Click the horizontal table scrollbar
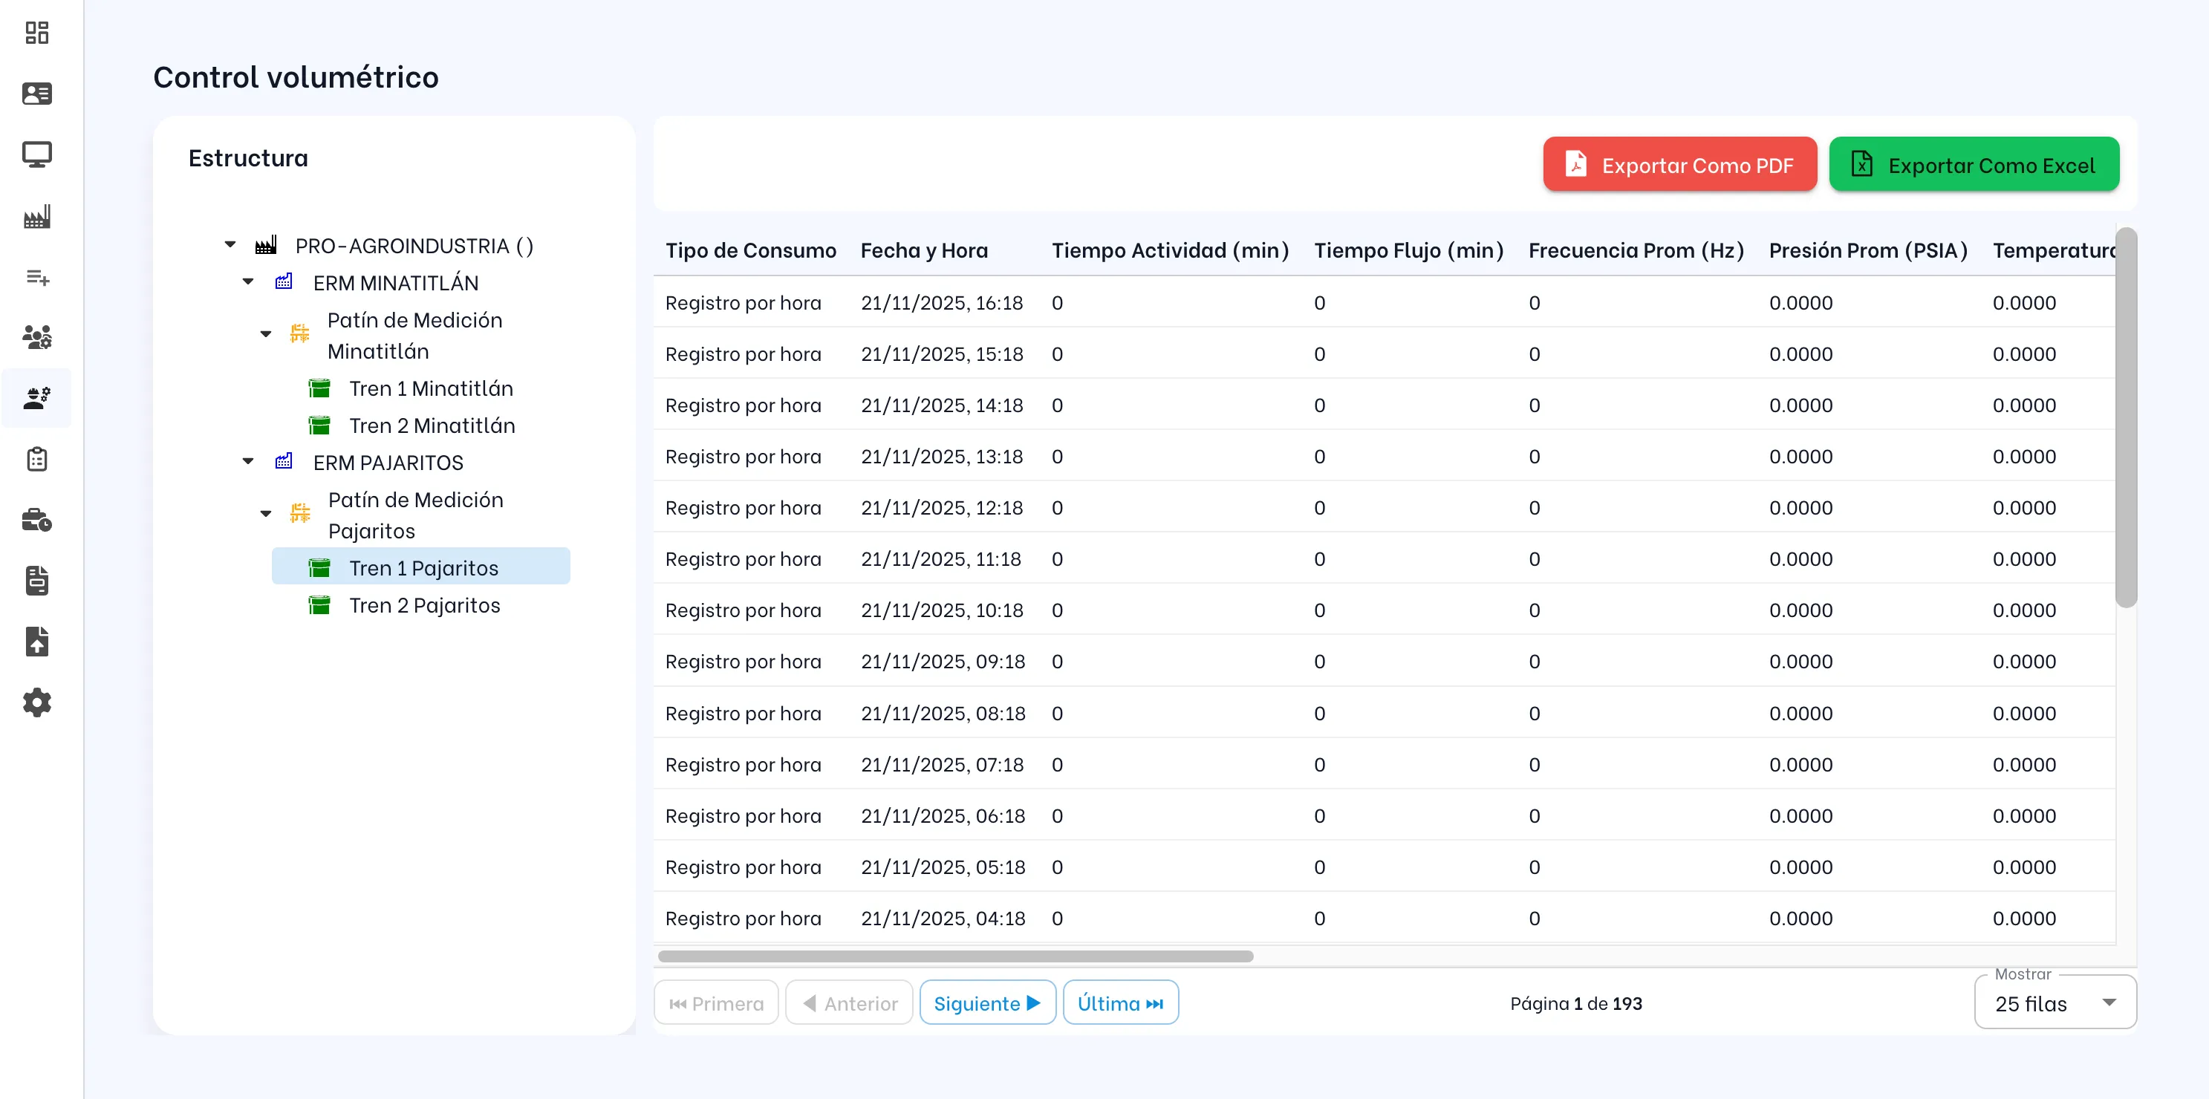The width and height of the screenshot is (2209, 1099). click(954, 956)
